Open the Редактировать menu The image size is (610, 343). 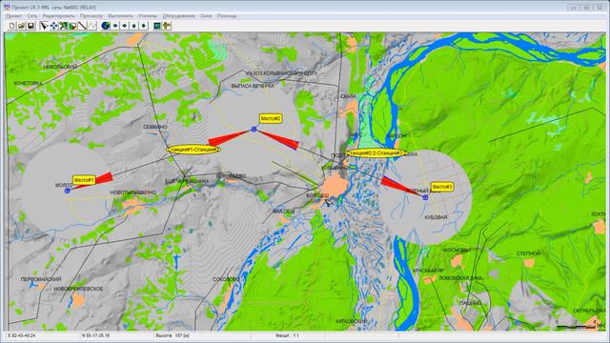pyautogui.click(x=58, y=16)
